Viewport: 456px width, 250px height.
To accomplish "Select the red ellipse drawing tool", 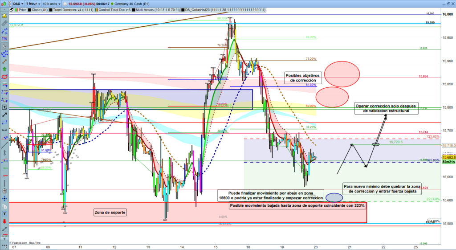I will (x=4, y=77).
